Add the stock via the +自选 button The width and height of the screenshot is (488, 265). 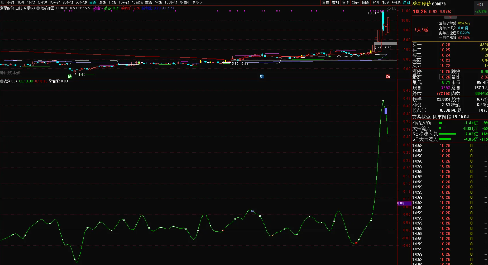pos(396,2)
